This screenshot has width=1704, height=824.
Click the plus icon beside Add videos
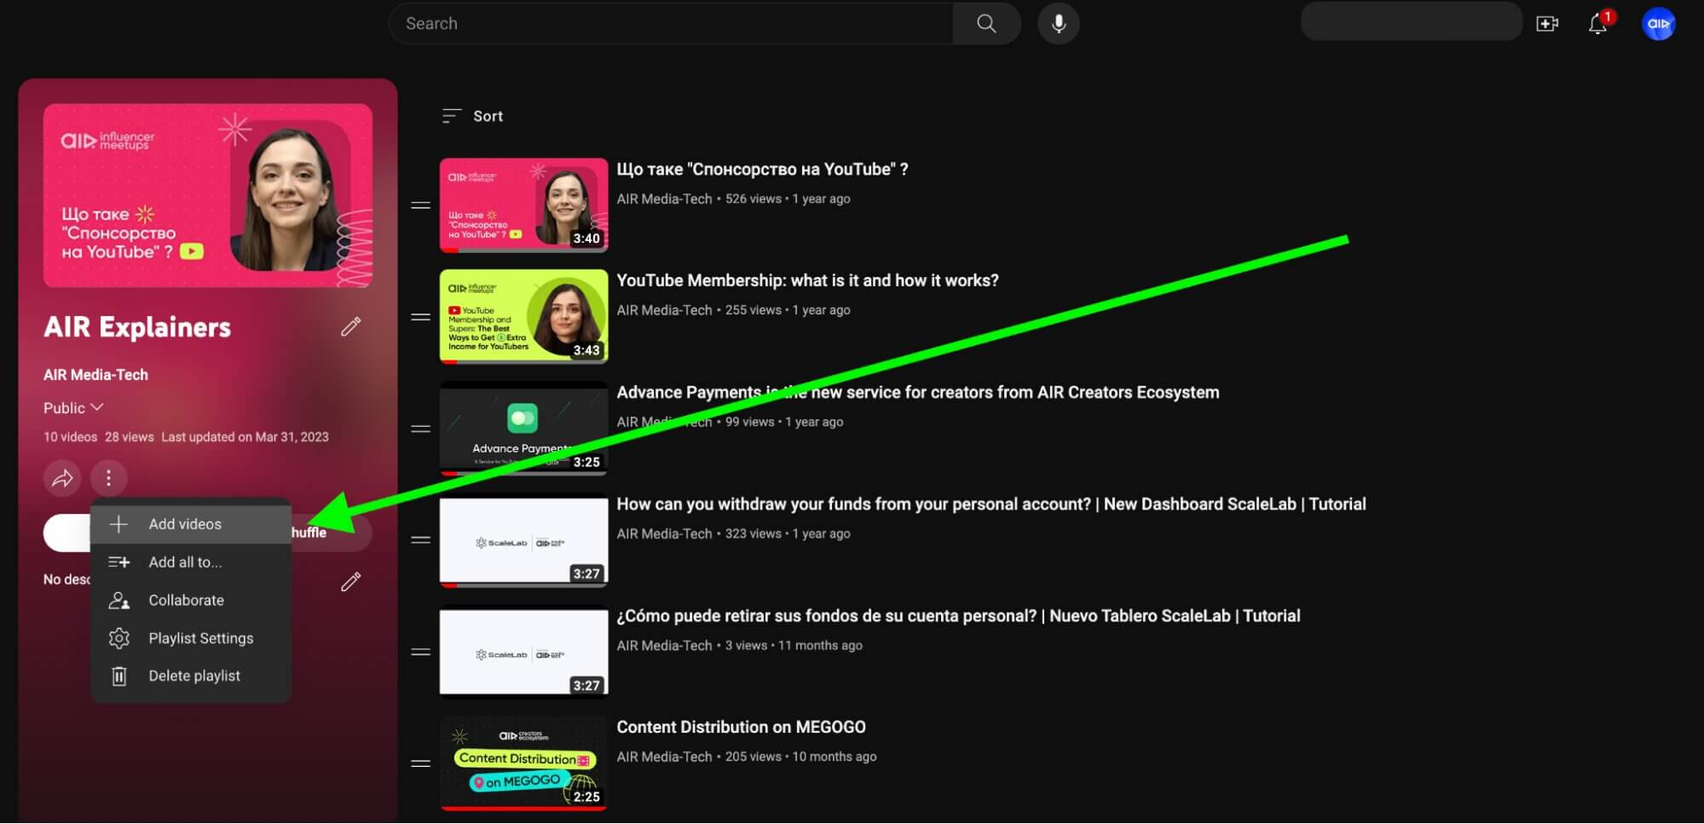[x=119, y=524]
